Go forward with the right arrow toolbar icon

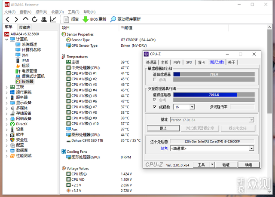[x=16, y=19]
